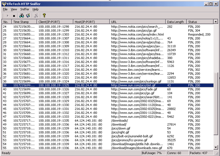Select row 44 with client port 1330
Image resolution: width=220 pixels, height=156 pixels.
pos(108,105)
